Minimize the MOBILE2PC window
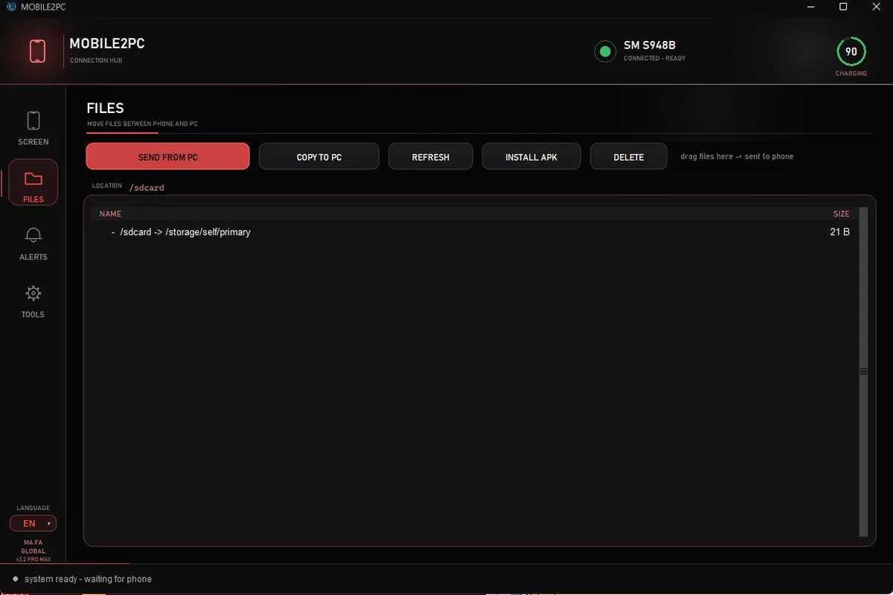This screenshot has height=595, width=893. click(x=810, y=7)
